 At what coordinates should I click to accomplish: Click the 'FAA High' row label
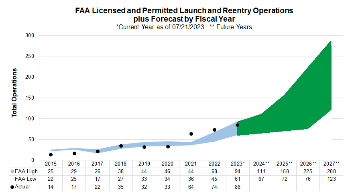pos(26,172)
